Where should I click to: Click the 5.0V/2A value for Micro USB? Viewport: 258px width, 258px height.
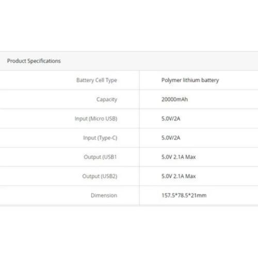[171, 119]
